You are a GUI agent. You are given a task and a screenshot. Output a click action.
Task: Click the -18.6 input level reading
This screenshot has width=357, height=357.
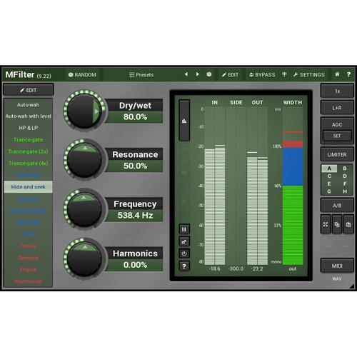pos(214,268)
